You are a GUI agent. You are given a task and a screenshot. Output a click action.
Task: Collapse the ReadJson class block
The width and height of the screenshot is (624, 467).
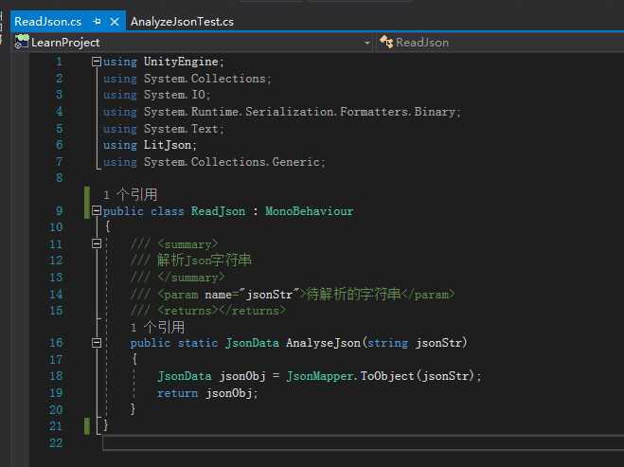click(x=97, y=210)
